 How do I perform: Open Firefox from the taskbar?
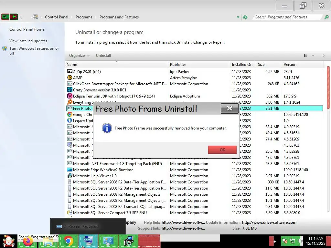click(x=28, y=242)
